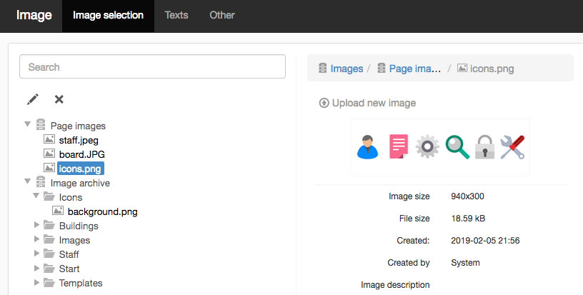The height and width of the screenshot is (295, 583).
Task: Select the Images folder label in the tree
Action: (74, 241)
